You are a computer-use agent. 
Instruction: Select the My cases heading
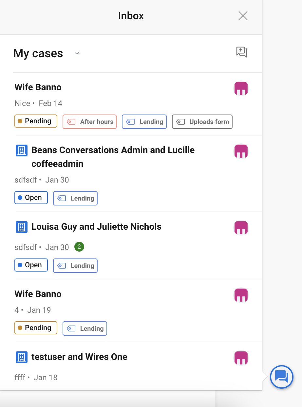coord(38,53)
